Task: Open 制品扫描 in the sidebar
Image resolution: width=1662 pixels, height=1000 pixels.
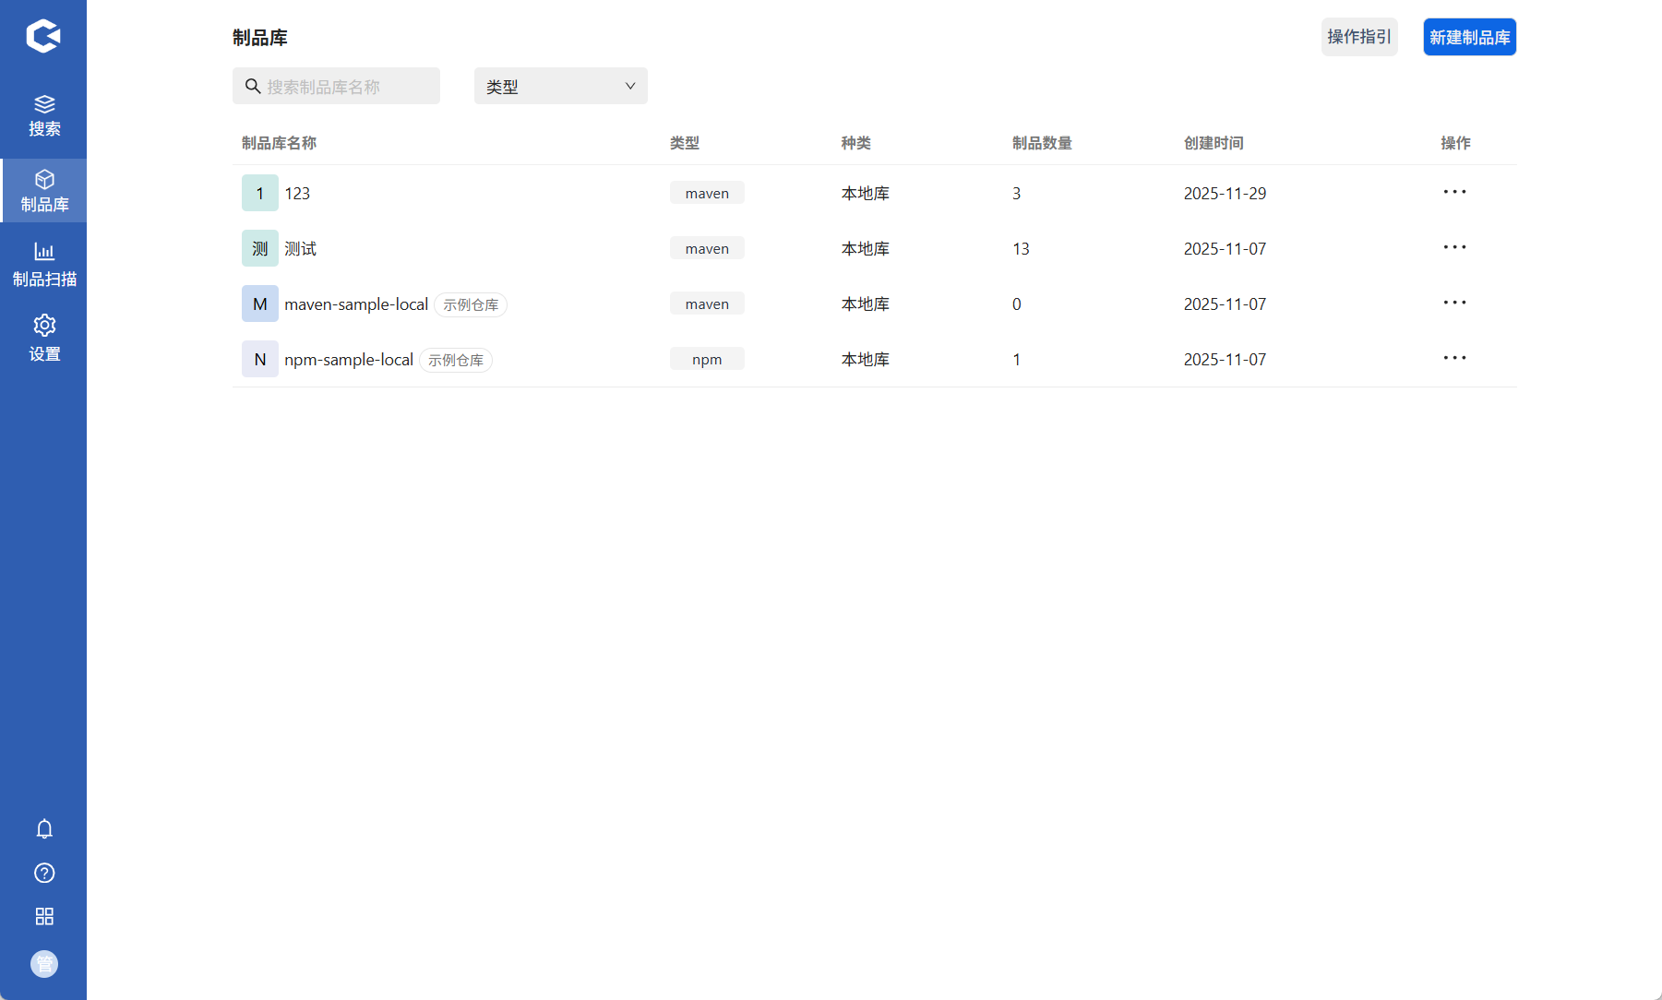Action: (x=44, y=265)
